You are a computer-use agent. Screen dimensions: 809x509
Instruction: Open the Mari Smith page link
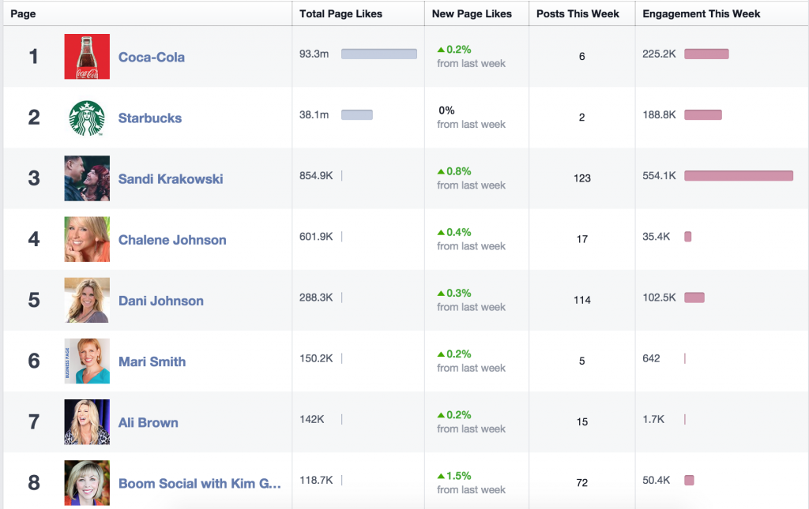[152, 361]
